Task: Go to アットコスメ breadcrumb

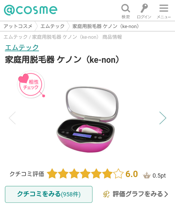Action: click(18, 26)
